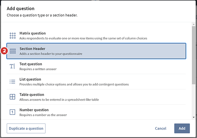
Task: Click the Section Header lines icon
Action: (x=13, y=51)
